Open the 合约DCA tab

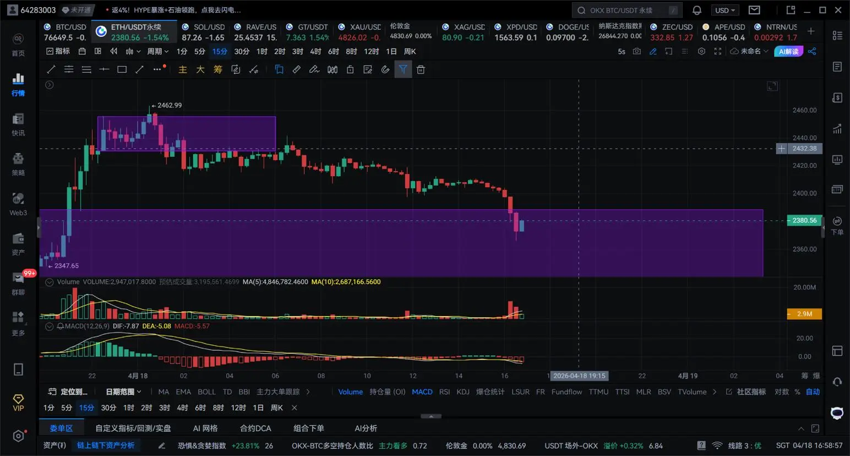tap(255, 428)
